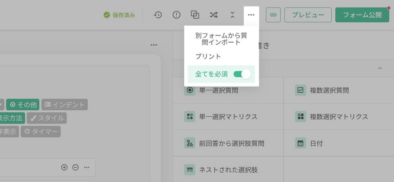
Task: Click the collapse all arrows icon
Action: click(232, 15)
